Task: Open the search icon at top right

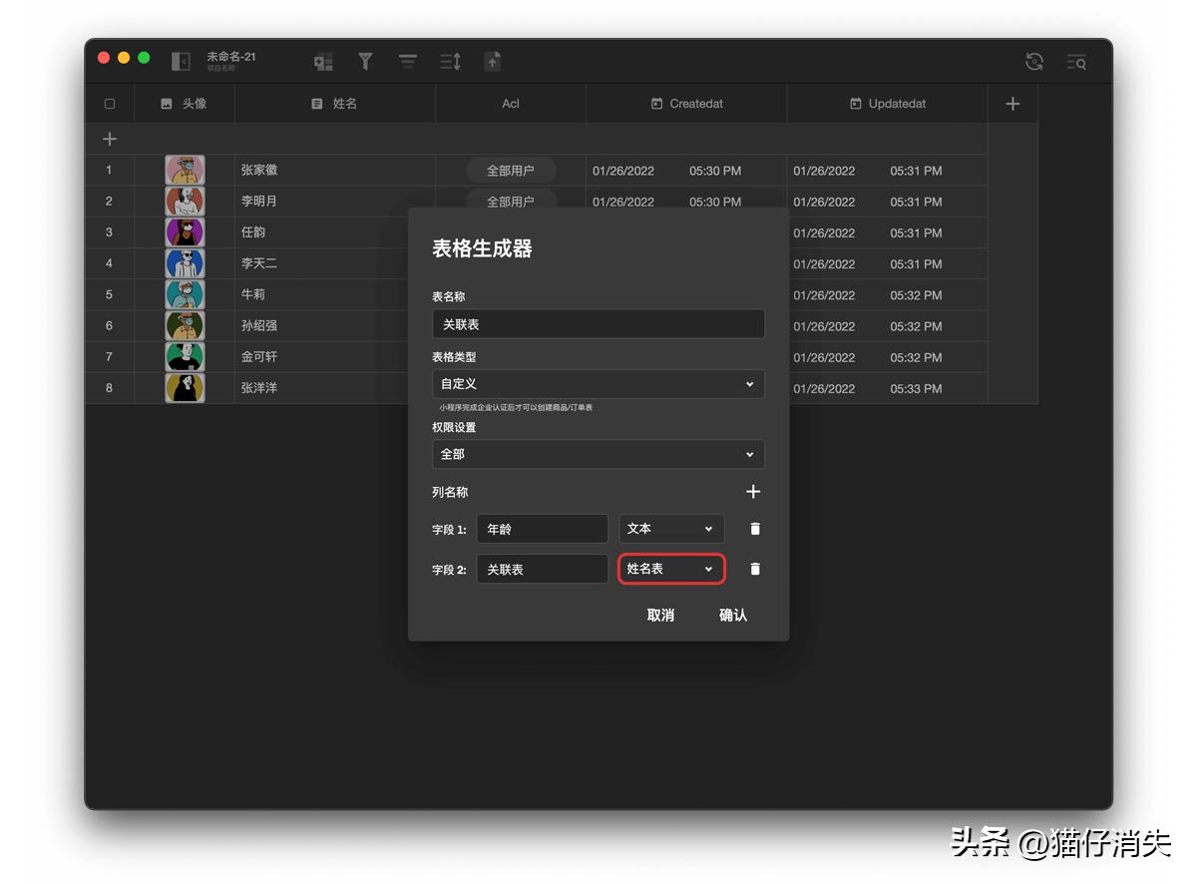Action: [1076, 61]
